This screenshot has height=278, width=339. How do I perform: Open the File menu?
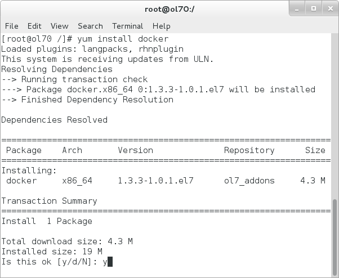[x=11, y=26]
